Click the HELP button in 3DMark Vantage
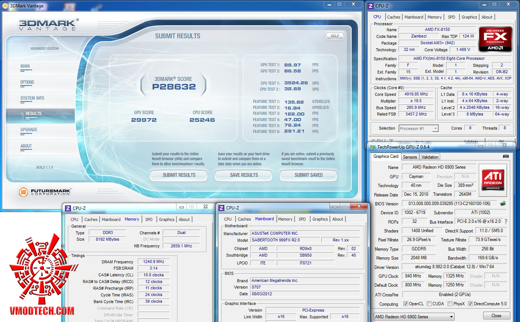Image resolution: width=520 pixels, height=322 pixels. pos(334,36)
